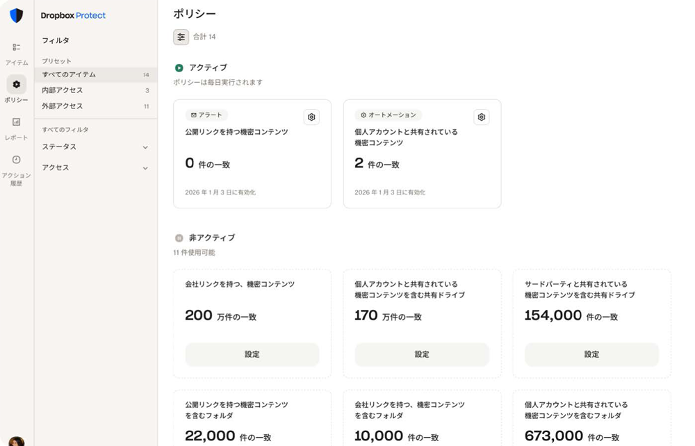Toggle the filter sliders button near 合計 14
Image resolution: width=695 pixels, height=446 pixels.
pos(181,38)
